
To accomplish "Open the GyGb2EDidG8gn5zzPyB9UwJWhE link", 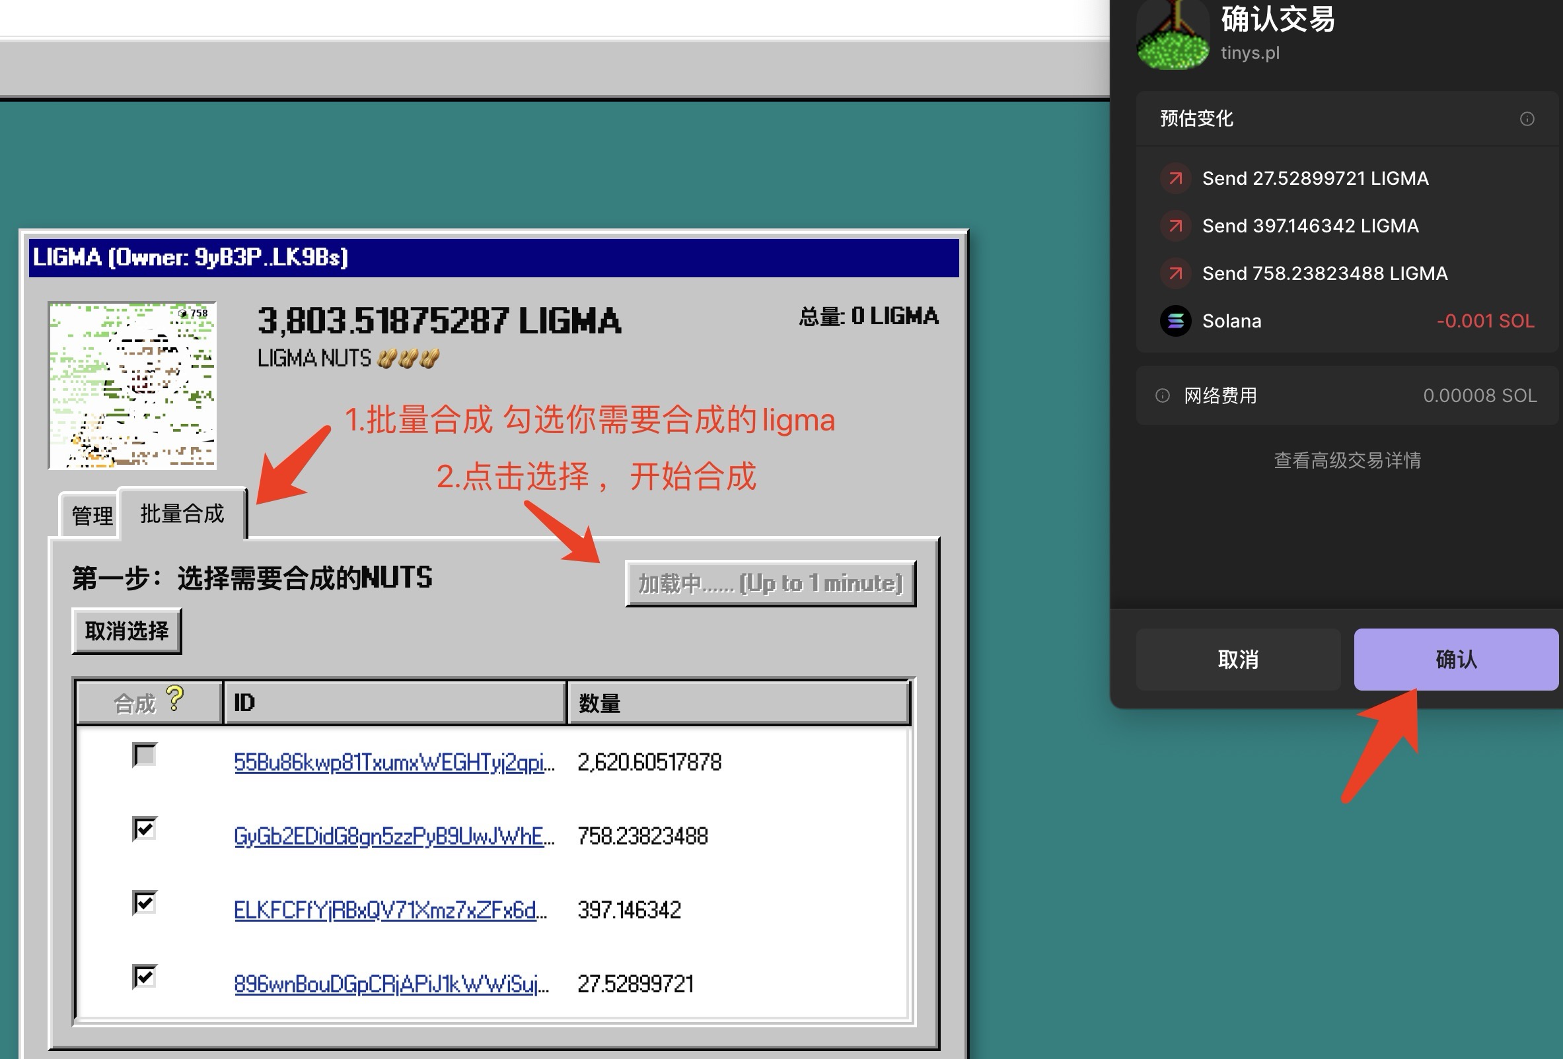I will click(x=394, y=837).
